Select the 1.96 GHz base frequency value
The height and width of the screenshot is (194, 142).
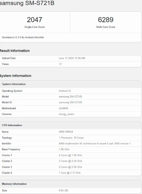tap(64, 149)
